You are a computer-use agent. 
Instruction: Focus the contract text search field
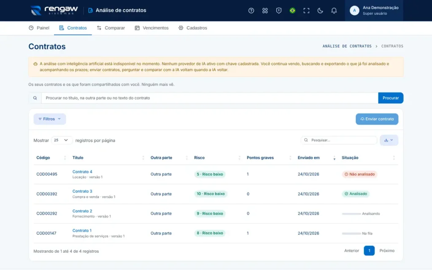tap(210, 98)
